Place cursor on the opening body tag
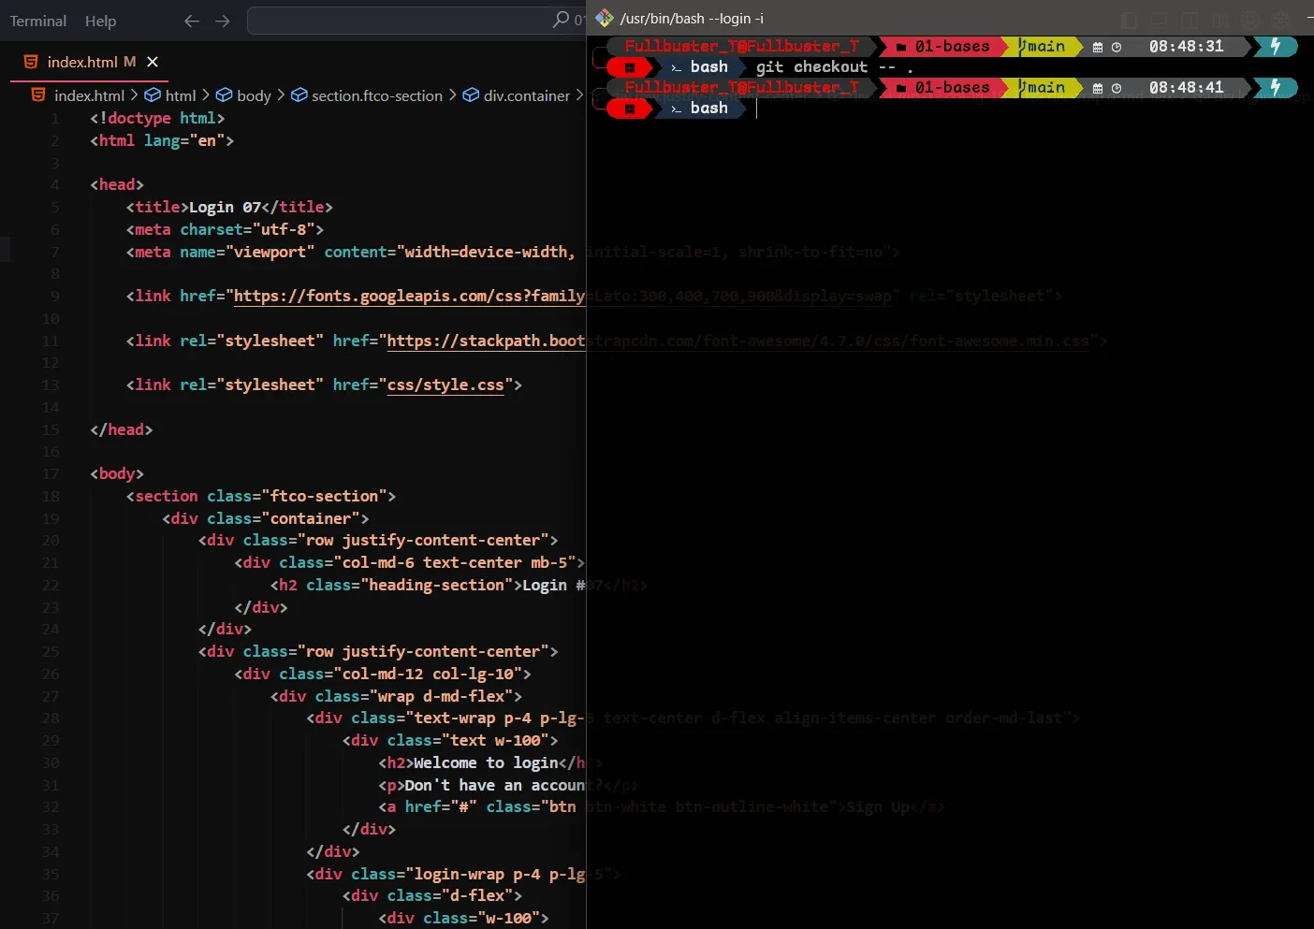Image resolution: width=1314 pixels, height=929 pixels. 117,473
